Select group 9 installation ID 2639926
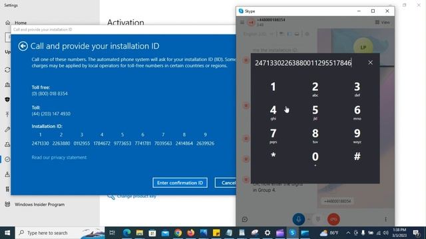426x239 pixels. pyautogui.click(x=205, y=143)
